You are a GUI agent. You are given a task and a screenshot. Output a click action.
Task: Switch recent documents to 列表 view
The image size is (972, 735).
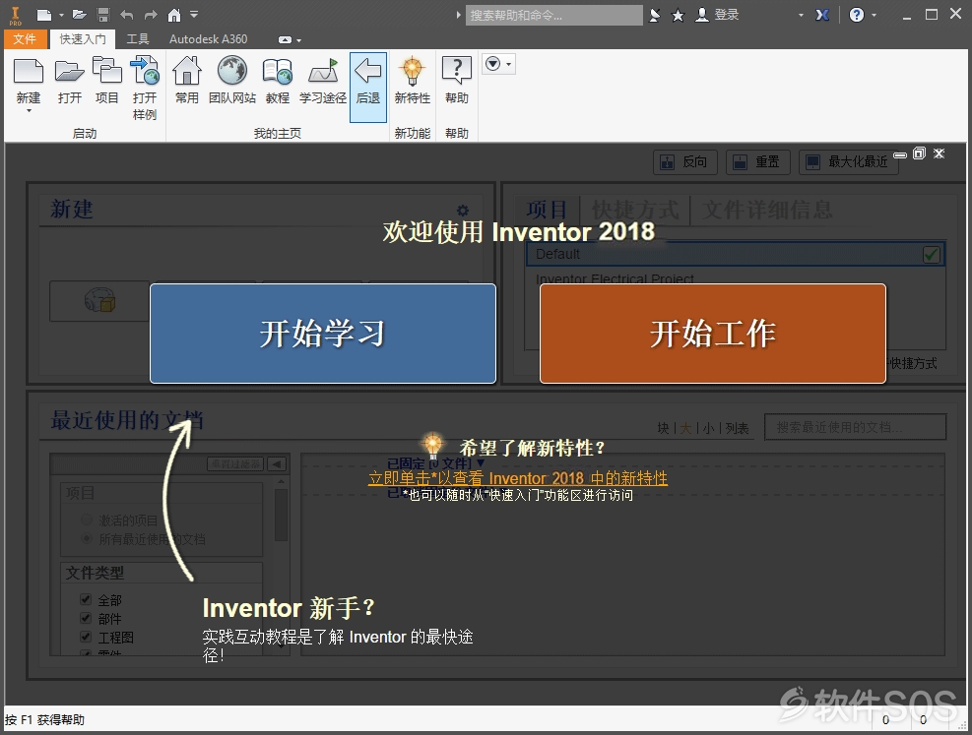click(737, 428)
